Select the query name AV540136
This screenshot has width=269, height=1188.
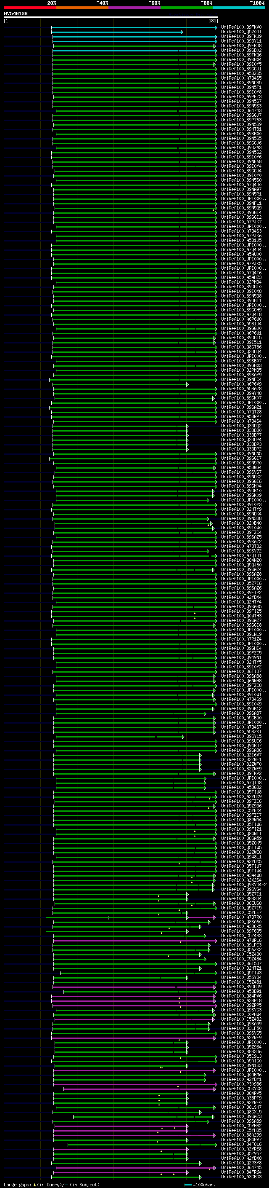16,14
